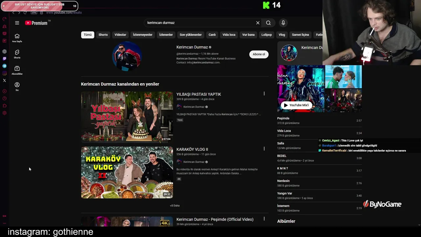
Task: Select the Vur bana filter chip
Action: [x=248, y=35]
